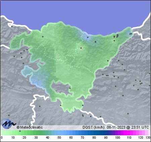Select the station marker in the northwestern green area
This screenshot has height=142, width=151.
[43, 37]
